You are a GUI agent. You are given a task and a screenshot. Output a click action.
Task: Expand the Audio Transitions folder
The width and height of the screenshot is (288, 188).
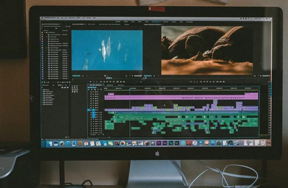tap(43, 96)
